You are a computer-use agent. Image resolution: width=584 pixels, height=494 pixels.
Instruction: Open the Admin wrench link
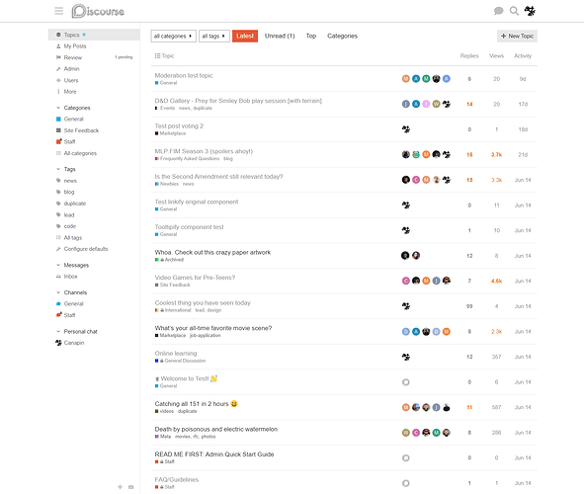pos(71,69)
